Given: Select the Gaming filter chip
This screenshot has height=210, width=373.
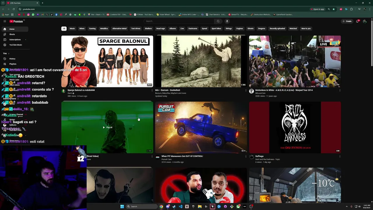Looking at the screenshot, I should click(92, 29).
